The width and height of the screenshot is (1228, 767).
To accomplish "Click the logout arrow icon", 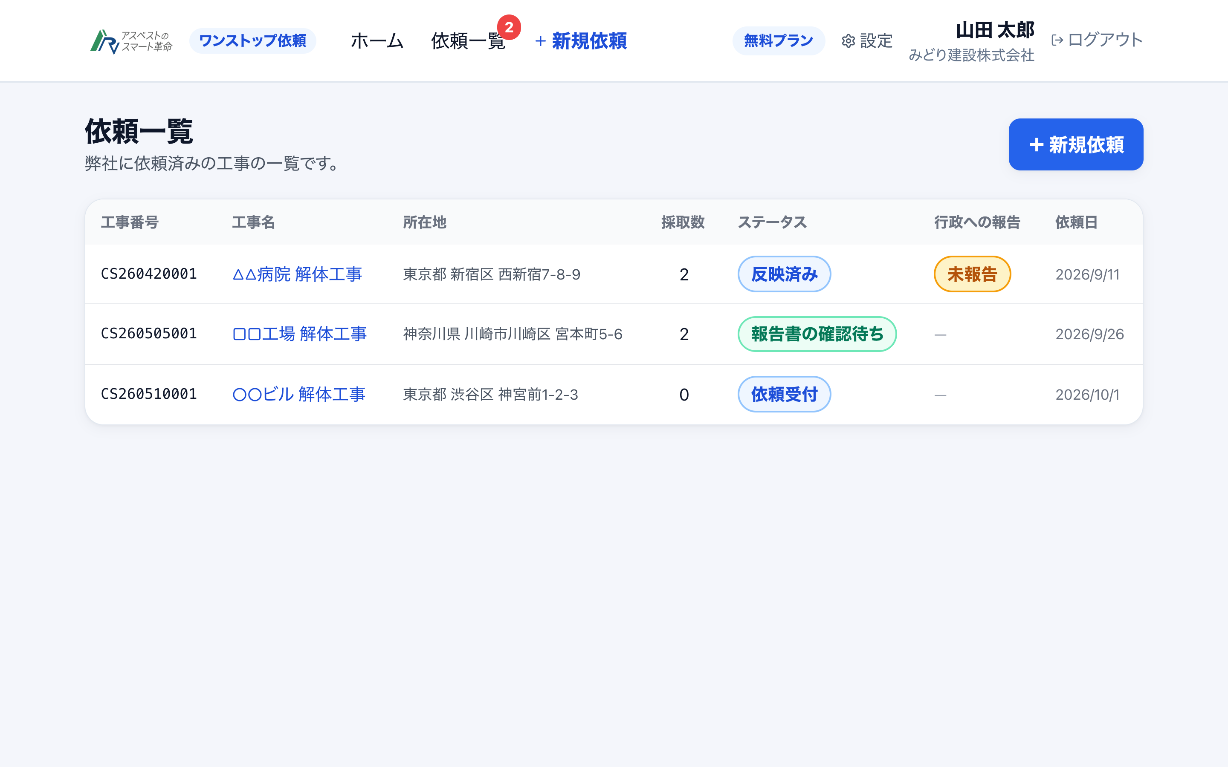I will point(1057,40).
